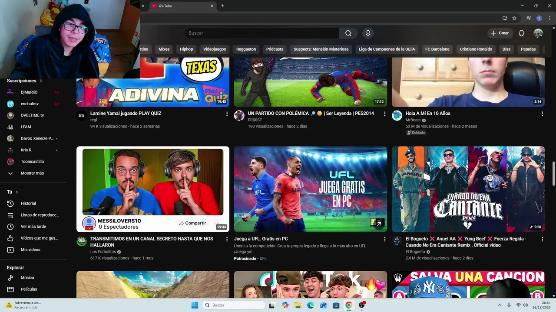556x312 pixels.
Task: Open the Windows Start menu
Action: tap(195, 305)
